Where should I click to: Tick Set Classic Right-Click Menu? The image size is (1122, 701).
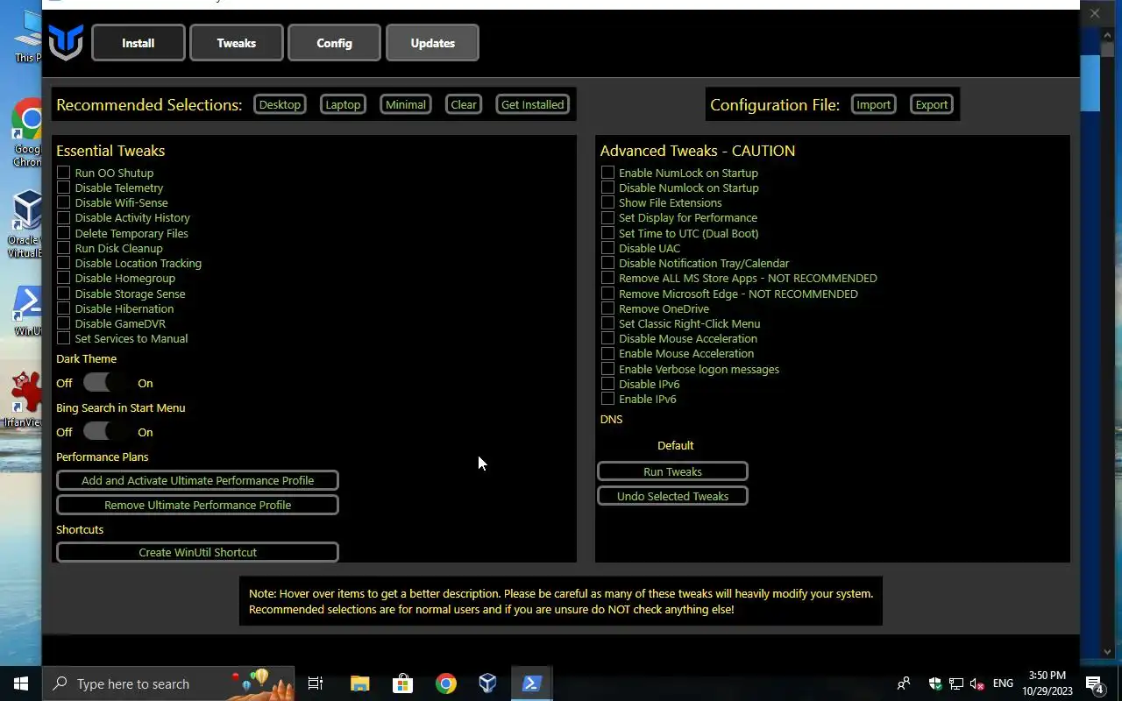(607, 323)
